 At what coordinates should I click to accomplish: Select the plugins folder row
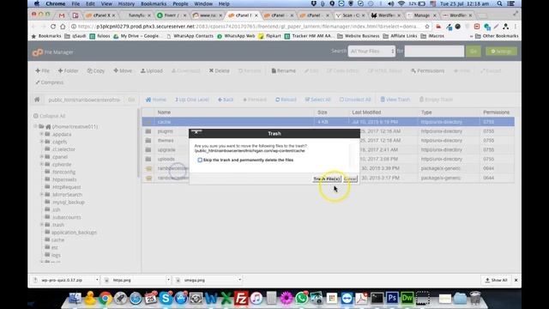328,131
